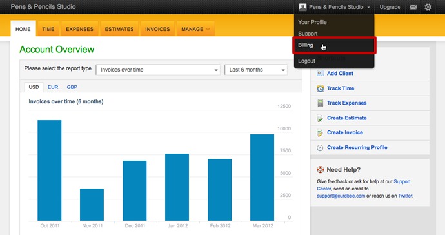Click the Oct 2011 chart bar
The width and height of the screenshot is (445, 235).
pyautogui.click(x=50, y=170)
